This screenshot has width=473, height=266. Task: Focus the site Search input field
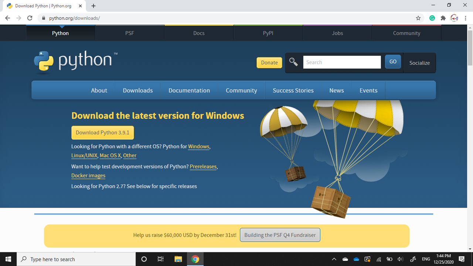coord(342,62)
